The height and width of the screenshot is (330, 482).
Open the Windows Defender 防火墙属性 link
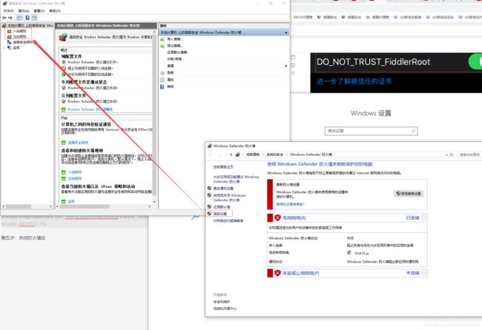coord(90,110)
